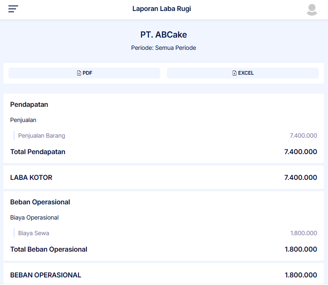Viewport: 328px width, 285px height.
Task: Export the report to EXCEL
Action: (x=243, y=73)
